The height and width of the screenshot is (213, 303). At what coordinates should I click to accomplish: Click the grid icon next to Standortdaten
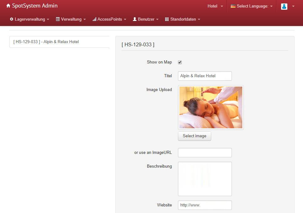pos(167,19)
